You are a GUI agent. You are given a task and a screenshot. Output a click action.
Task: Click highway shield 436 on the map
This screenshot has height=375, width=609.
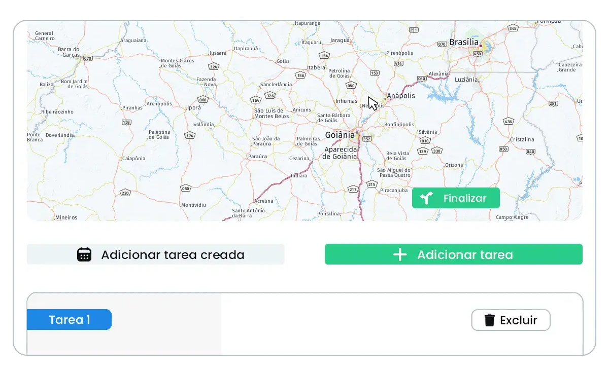pyautogui.click(x=508, y=121)
